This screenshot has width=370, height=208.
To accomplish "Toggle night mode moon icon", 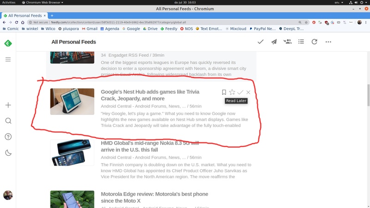I will 8,153.
